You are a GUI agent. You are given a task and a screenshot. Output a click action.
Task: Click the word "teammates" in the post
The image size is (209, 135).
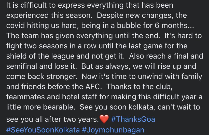click(25, 97)
